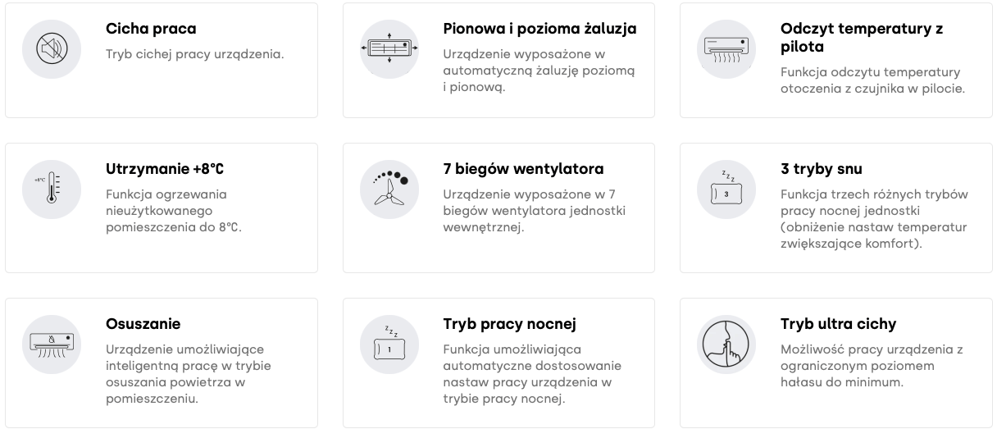This screenshot has height=429, width=997.
Task: Select the finger-on-lips ultra quiet icon
Action: coord(726,344)
